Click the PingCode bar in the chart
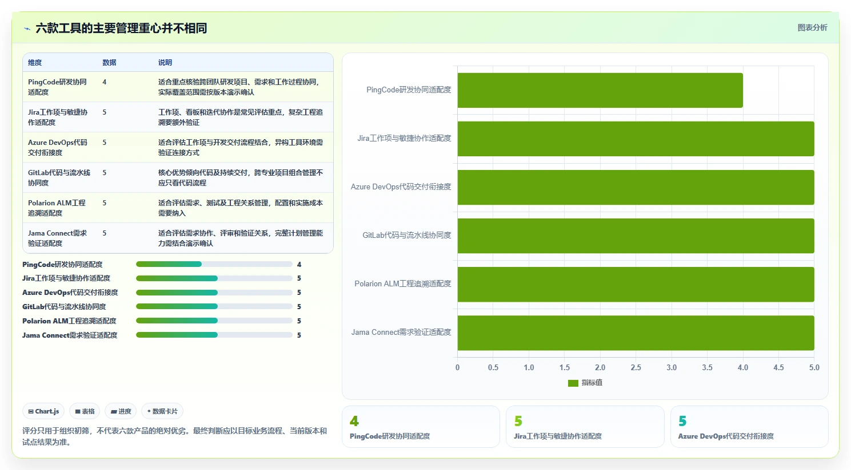The image size is (851, 470). (x=600, y=90)
